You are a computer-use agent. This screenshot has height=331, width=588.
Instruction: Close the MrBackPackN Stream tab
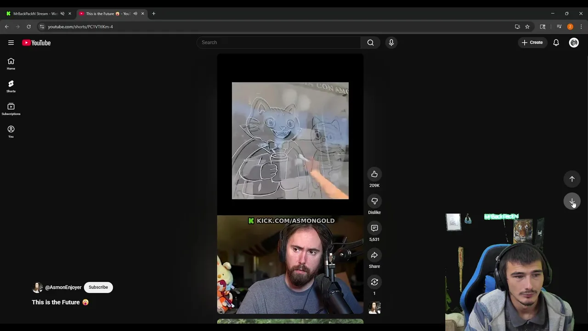[x=70, y=14]
